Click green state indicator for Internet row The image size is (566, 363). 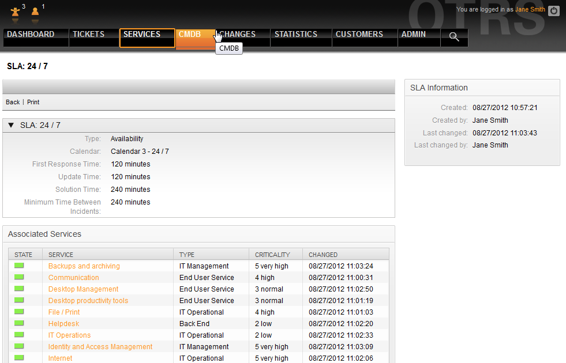tap(19, 358)
